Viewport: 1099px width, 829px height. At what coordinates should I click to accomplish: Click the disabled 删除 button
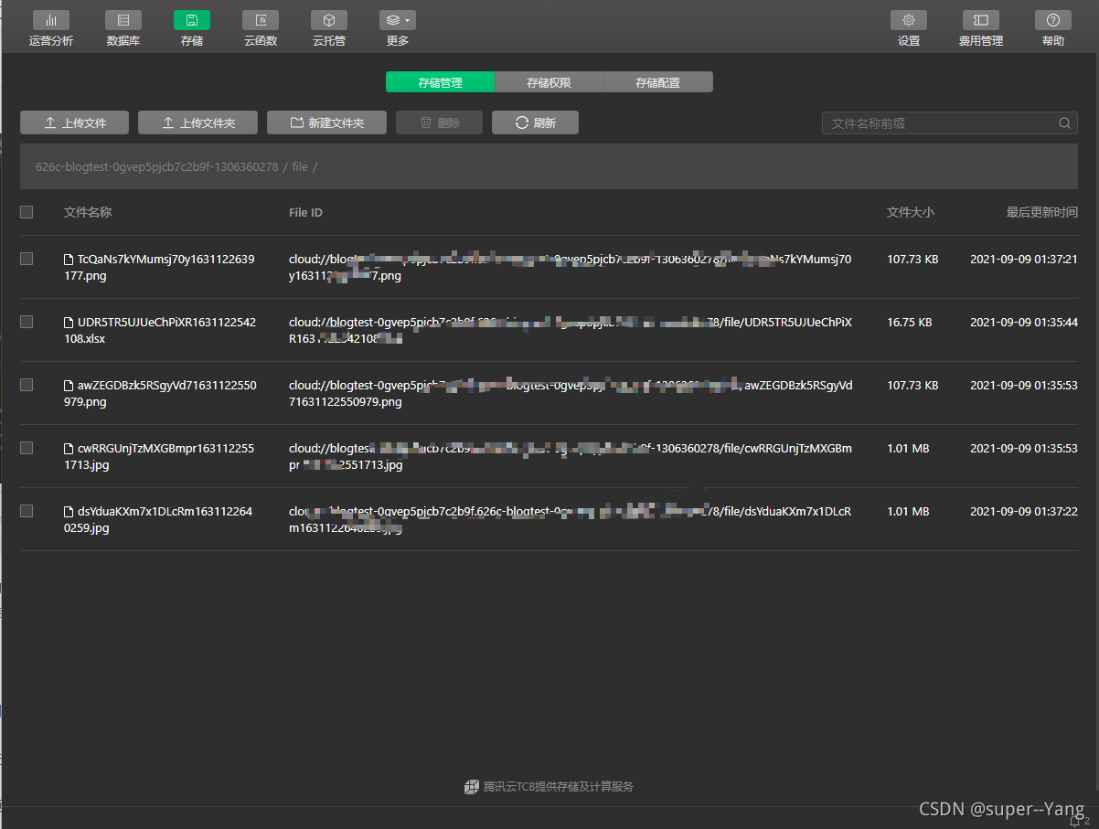click(439, 122)
